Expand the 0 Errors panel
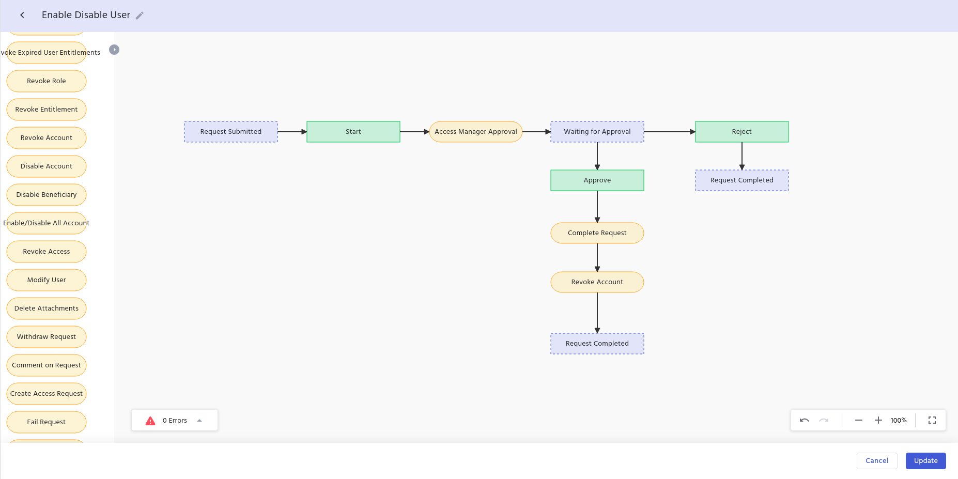 tap(199, 421)
